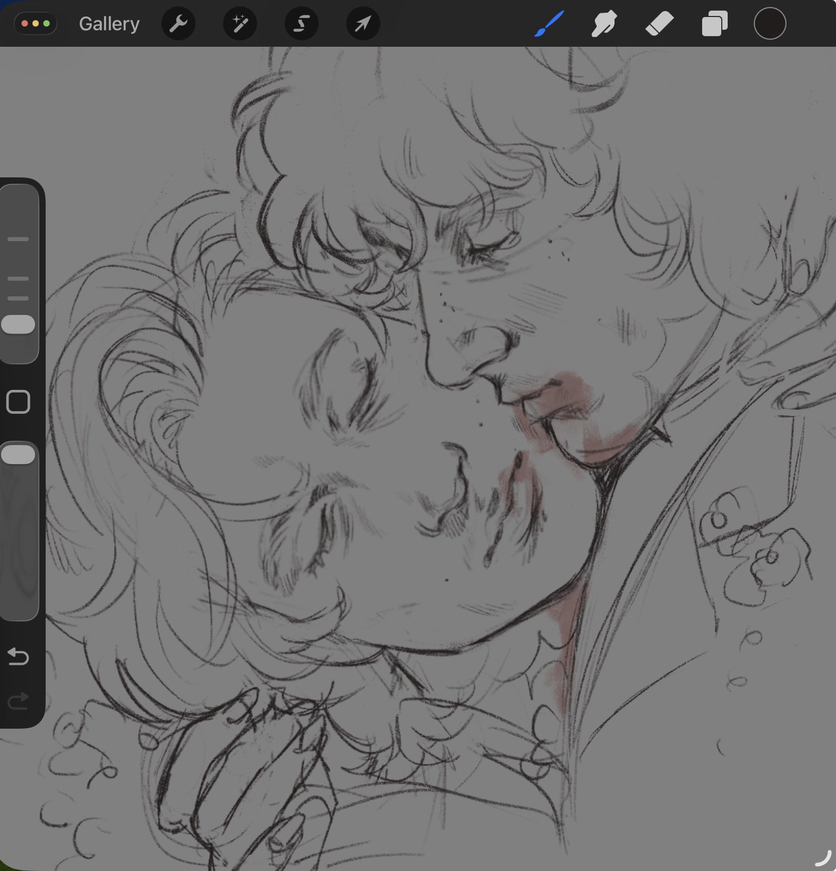The width and height of the screenshot is (836, 871).
Task: Click the yellow window control dot
Action: coord(36,24)
